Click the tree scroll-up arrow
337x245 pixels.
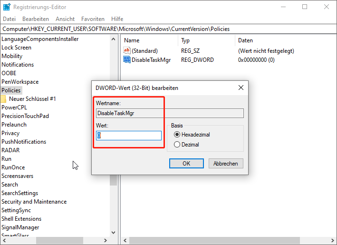pyautogui.click(x=114, y=39)
